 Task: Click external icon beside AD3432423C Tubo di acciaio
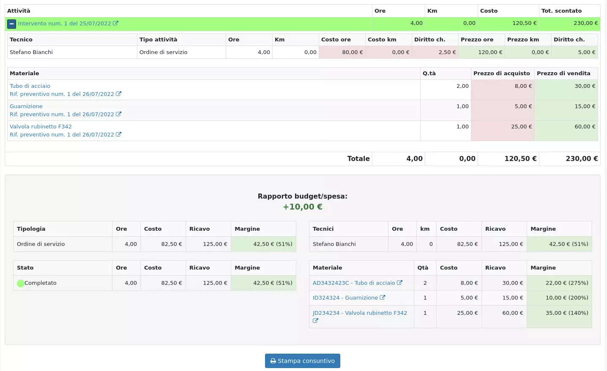[399, 283]
